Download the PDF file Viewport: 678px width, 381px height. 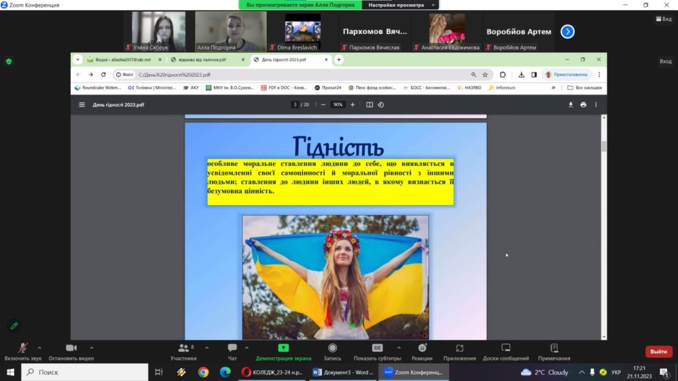click(570, 105)
